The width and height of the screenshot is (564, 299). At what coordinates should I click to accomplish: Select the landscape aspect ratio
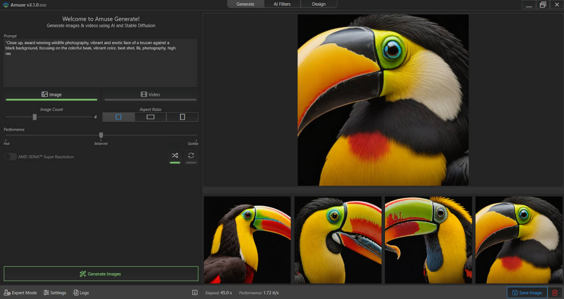tap(150, 117)
